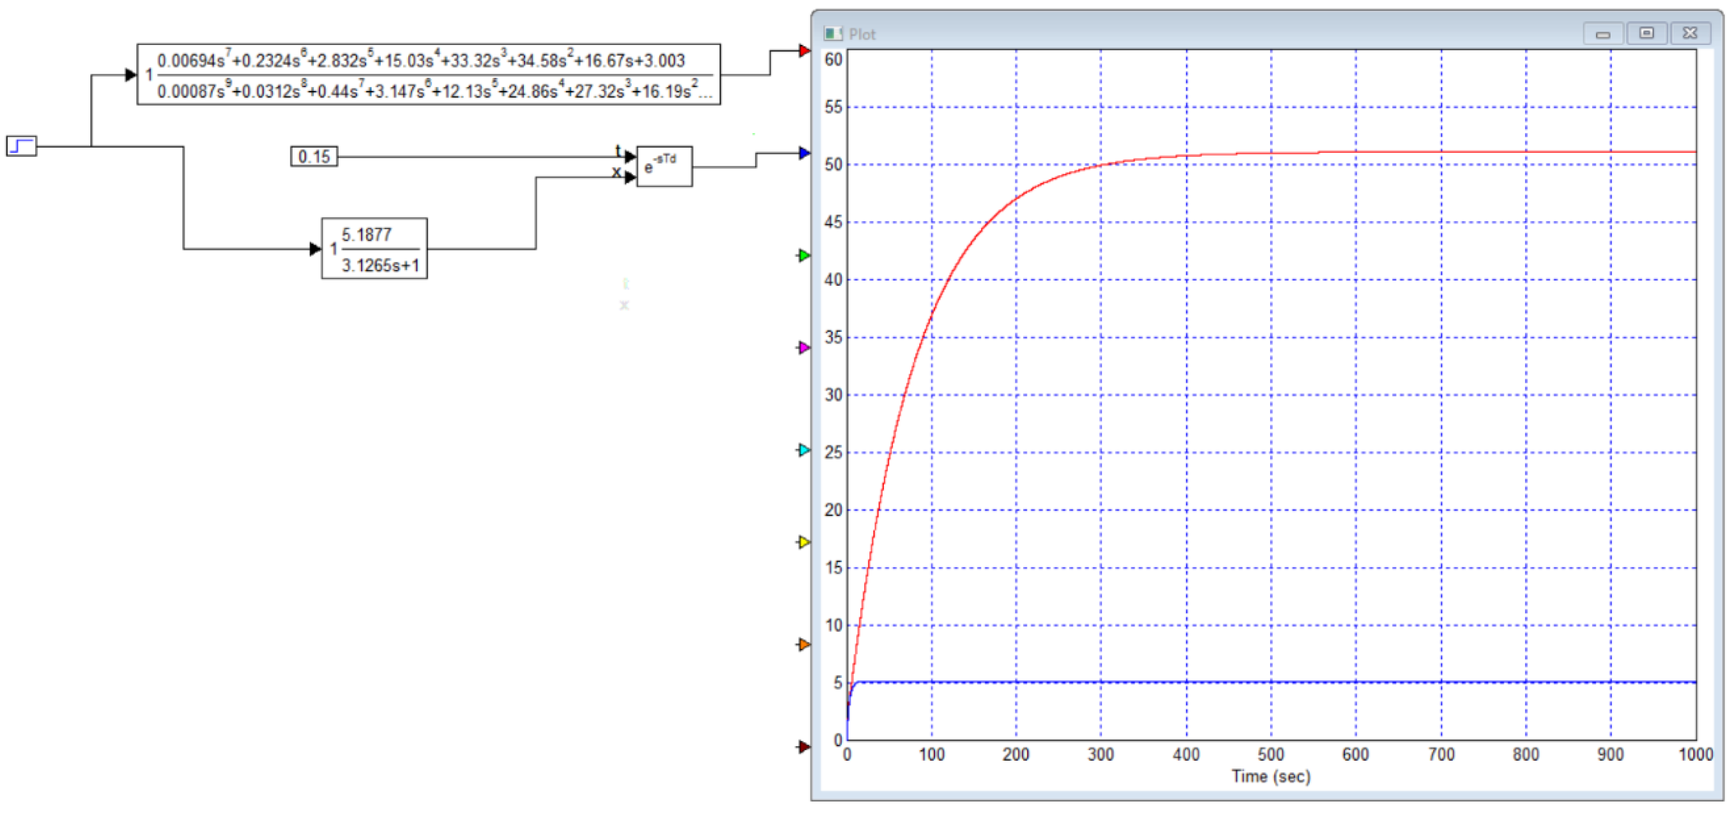Close the Plot window
Screen dimensions: 1731x813
point(1690,33)
